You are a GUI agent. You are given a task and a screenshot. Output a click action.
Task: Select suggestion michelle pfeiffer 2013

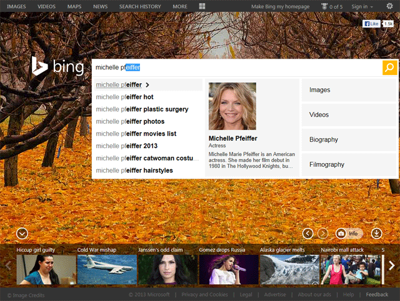point(148,146)
